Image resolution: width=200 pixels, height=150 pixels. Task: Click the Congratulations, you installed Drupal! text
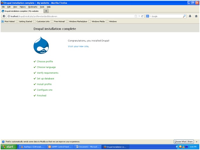pyautogui.click(x=89, y=41)
